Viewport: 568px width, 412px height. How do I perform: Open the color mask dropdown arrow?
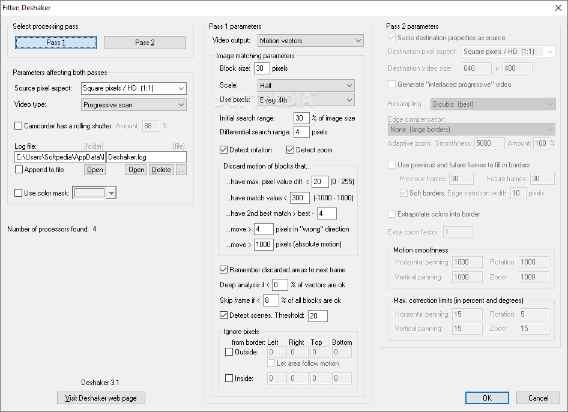point(112,193)
